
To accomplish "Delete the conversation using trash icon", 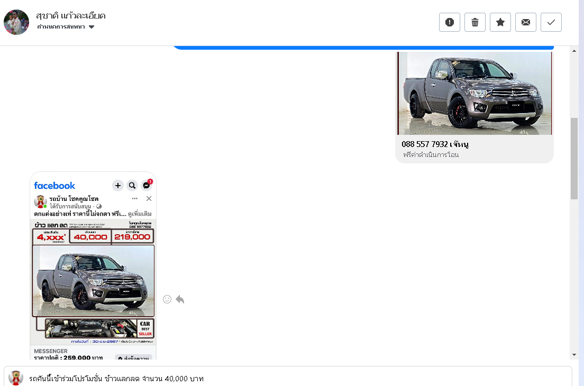I will (475, 22).
